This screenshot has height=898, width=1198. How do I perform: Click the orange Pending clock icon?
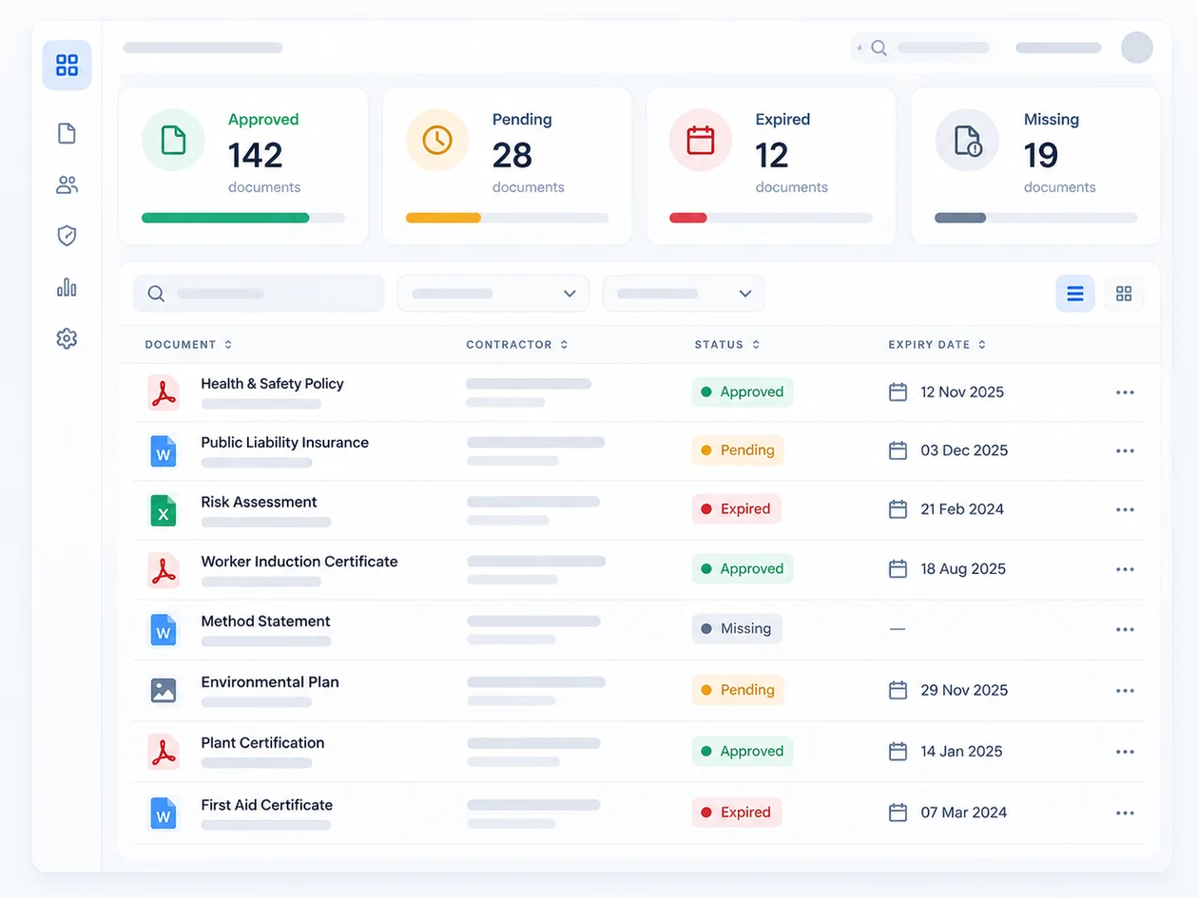tap(437, 140)
